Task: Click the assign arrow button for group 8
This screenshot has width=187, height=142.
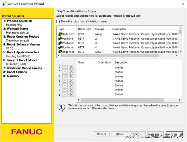Action: [x=65, y=94]
